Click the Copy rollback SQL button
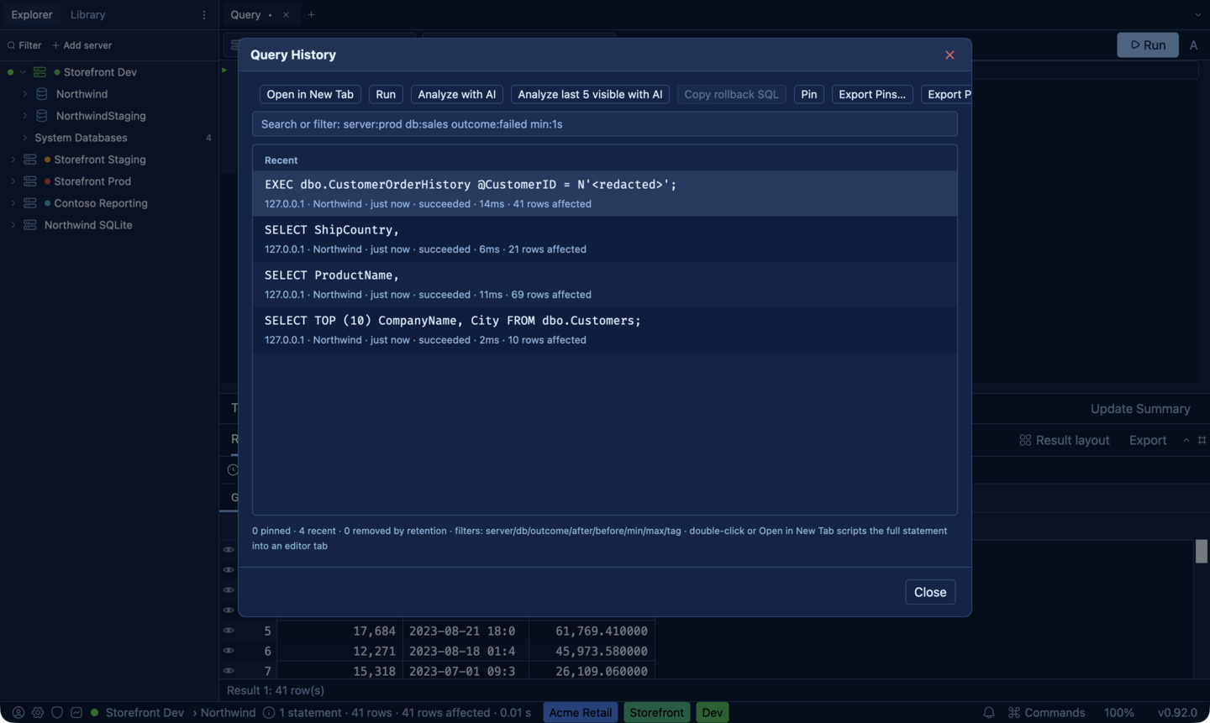This screenshot has height=723, width=1210. [x=731, y=94]
